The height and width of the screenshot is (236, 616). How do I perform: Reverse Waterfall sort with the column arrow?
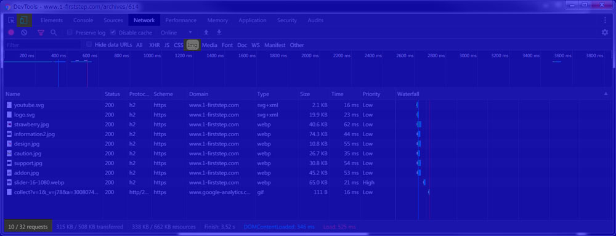(x=606, y=94)
